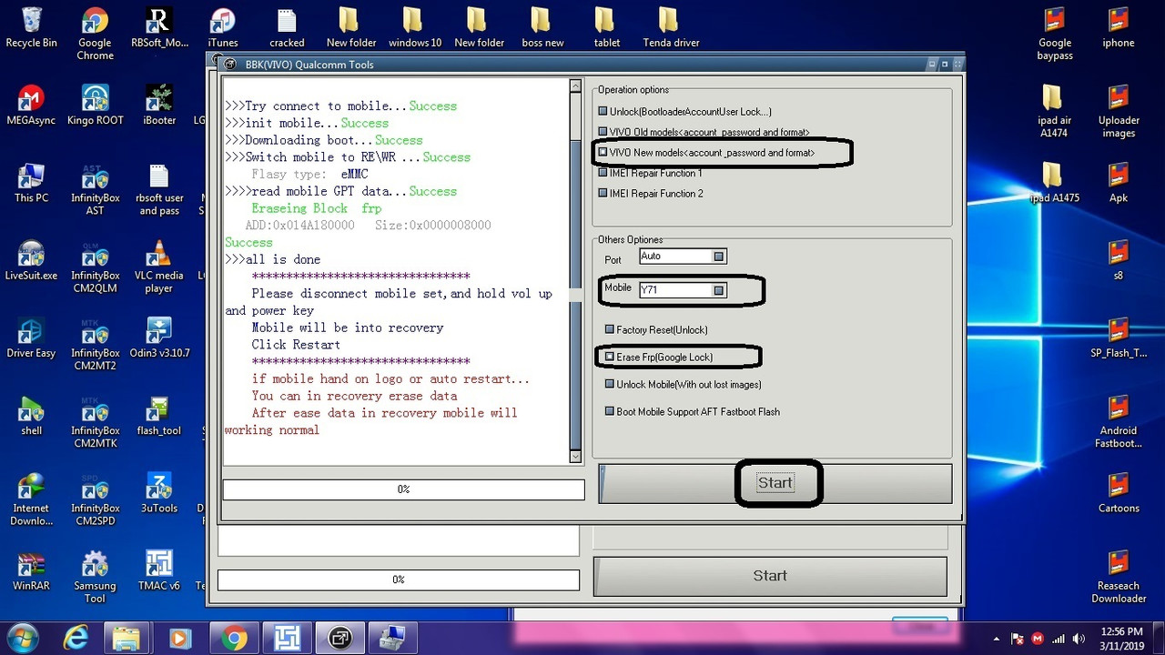Launch MEGAsync from the desktop
The width and height of the screenshot is (1165, 655).
click(31, 105)
